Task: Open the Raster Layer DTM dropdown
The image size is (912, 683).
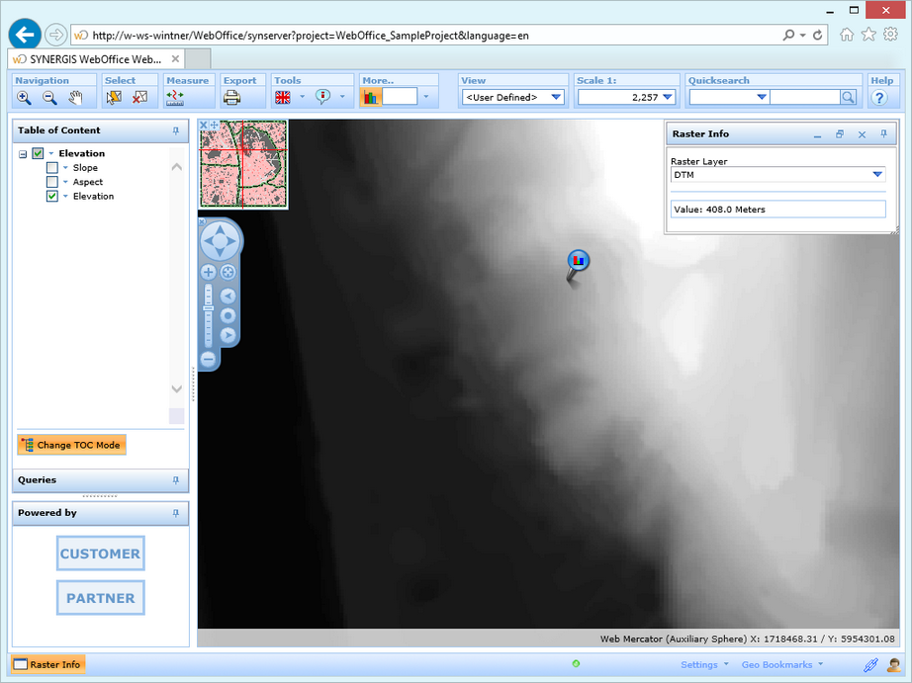Action: click(877, 175)
